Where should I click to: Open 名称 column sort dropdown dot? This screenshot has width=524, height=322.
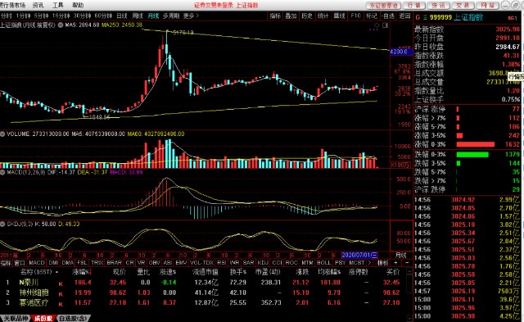click(x=56, y=272)
